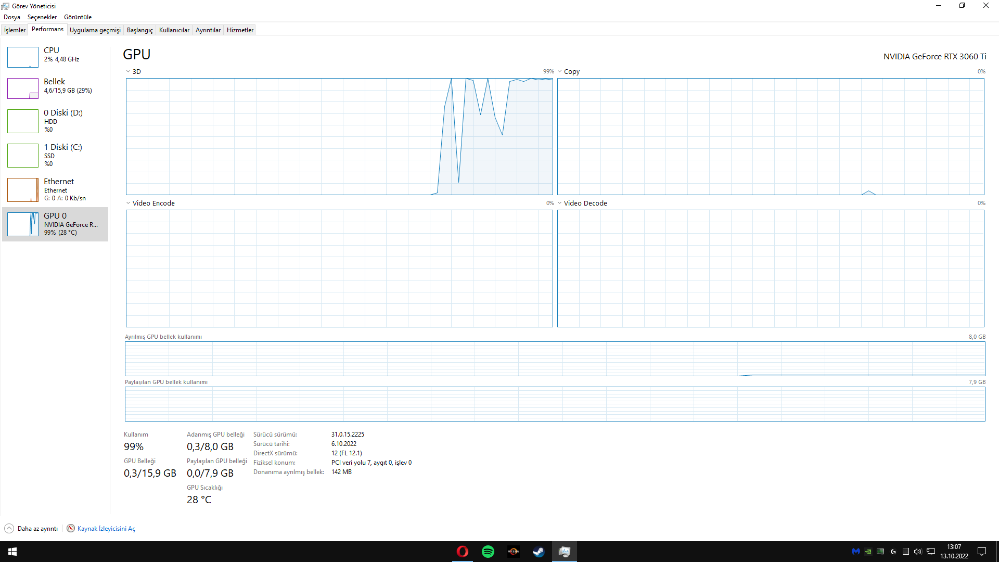The image size is (999, 562).
Task: Switch to the İşlemler tab
Action: (15, 30)
